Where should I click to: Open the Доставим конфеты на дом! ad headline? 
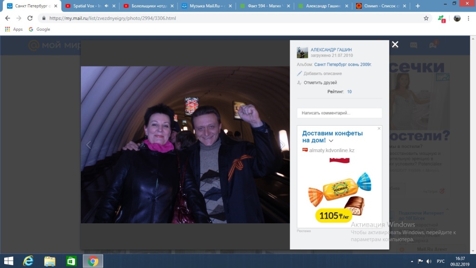[x=332, y=137]
